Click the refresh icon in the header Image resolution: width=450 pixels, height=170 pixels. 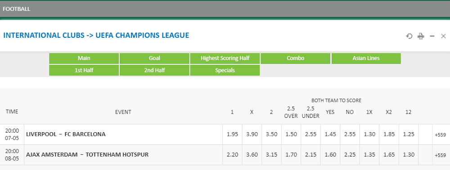click(x=409, y=36)
